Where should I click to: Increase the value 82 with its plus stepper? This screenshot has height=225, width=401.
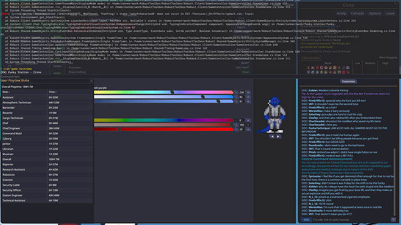click(x=248, y=97)
